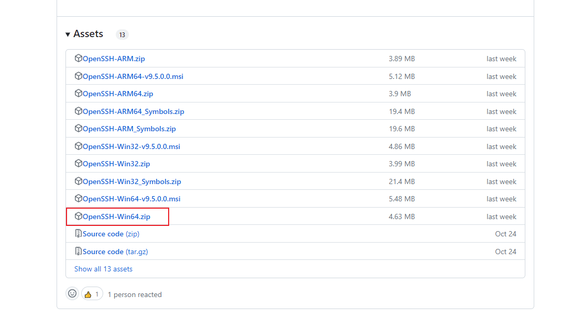
Task: Click the Oct 24 date of Source code (zip)
Action: [x=505, y=234]
